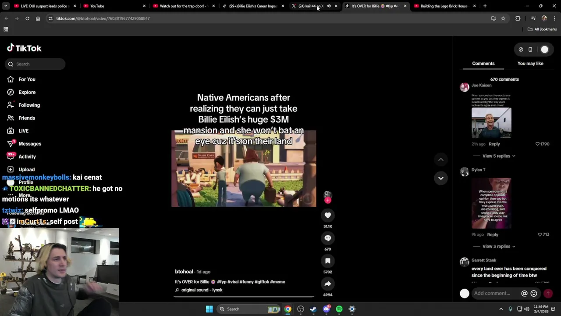Post the comment with the red arrow button
561x316 pixels.
tap(548, 294)
